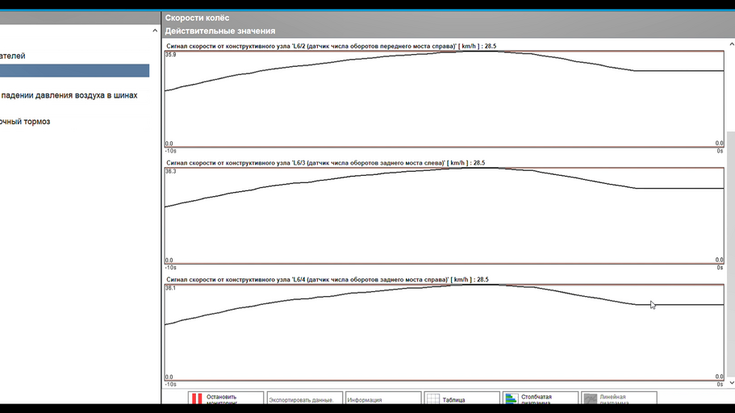
Task: Click the red pause icon of Остановить мониторинг
Action: click(x=197, y=399)
